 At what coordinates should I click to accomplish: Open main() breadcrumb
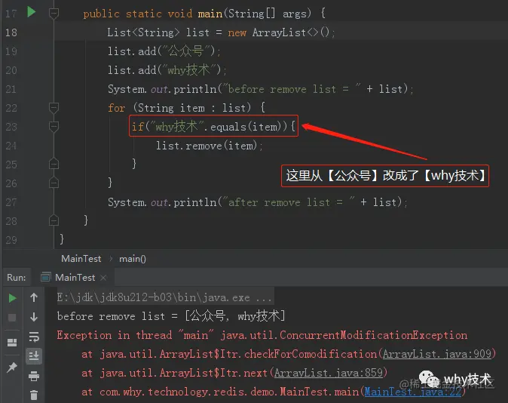(133, 259)
